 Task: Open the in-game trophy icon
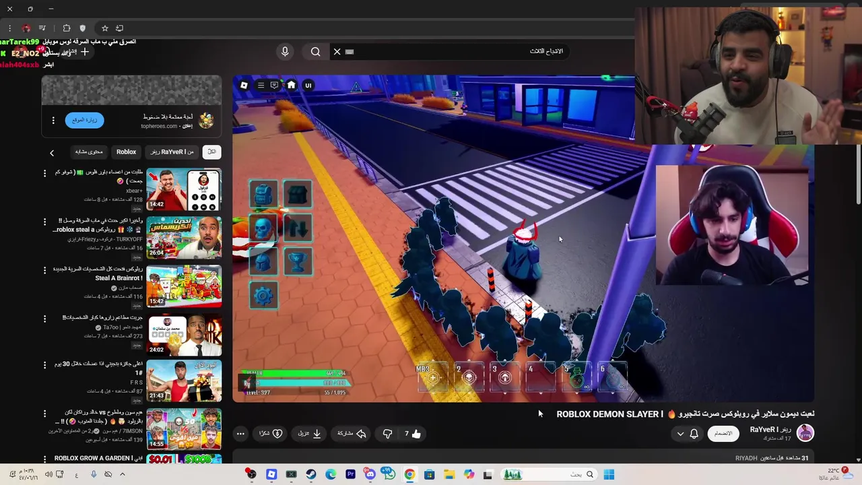tap(297, 261)
